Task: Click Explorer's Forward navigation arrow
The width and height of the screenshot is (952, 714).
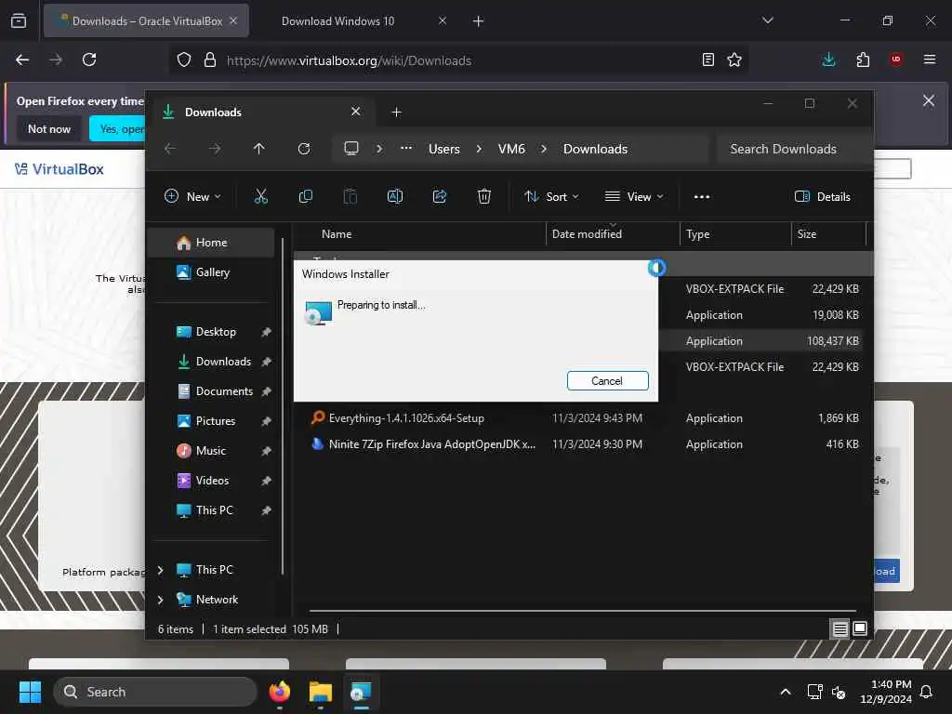Action: click(x=215, y=149)
